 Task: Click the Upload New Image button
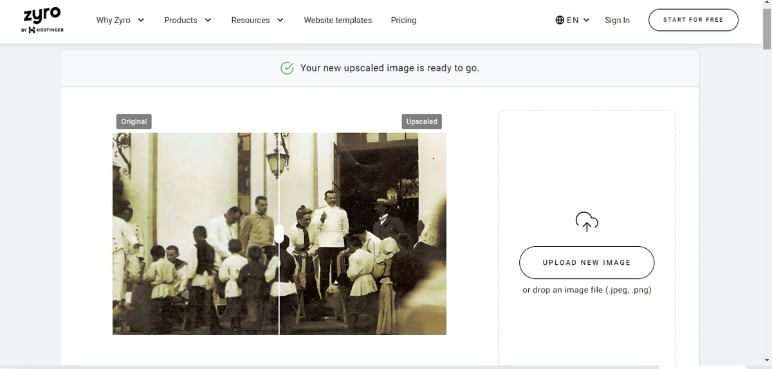(x=586, y=262)
